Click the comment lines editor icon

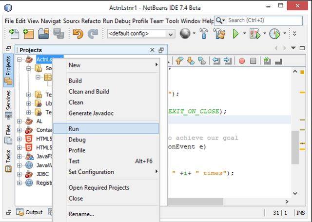[x=267, y=61]
